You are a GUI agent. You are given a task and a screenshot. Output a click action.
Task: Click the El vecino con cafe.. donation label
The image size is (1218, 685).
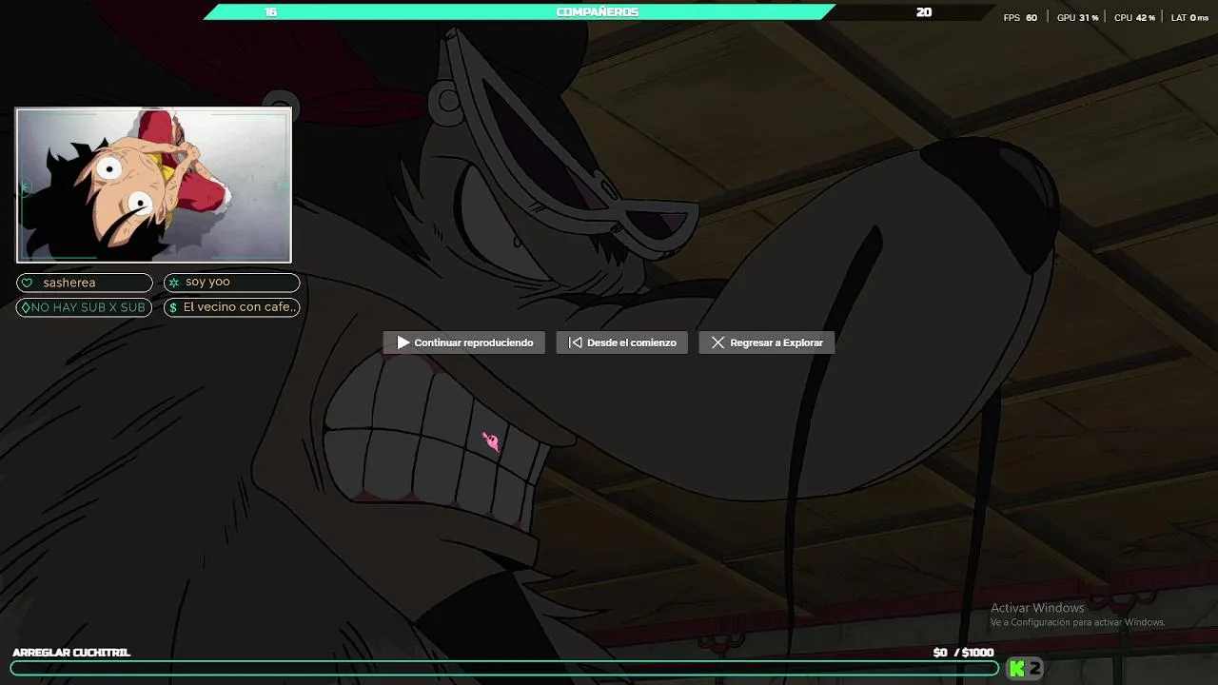tap(231, 307)
